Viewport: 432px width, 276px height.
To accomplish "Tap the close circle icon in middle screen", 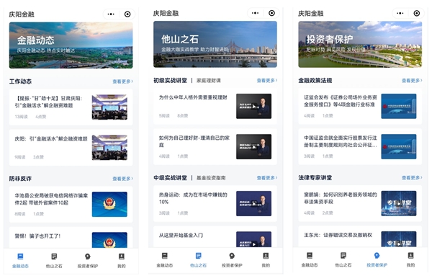I will [271, 13].
